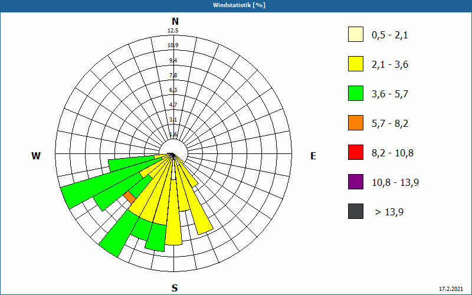Click the purple 10,8 - 13,9 legend swatch
Image resolution: width=472 pixels, height=295 pixels.
click(x=356, y=182)
